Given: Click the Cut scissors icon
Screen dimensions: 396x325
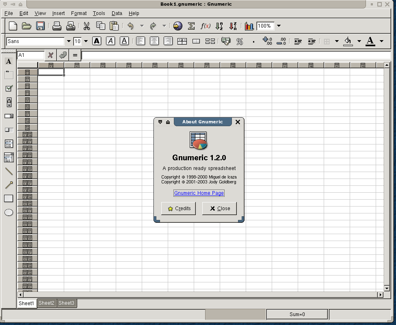Looking at the screenshot, I should coord(87,26).
